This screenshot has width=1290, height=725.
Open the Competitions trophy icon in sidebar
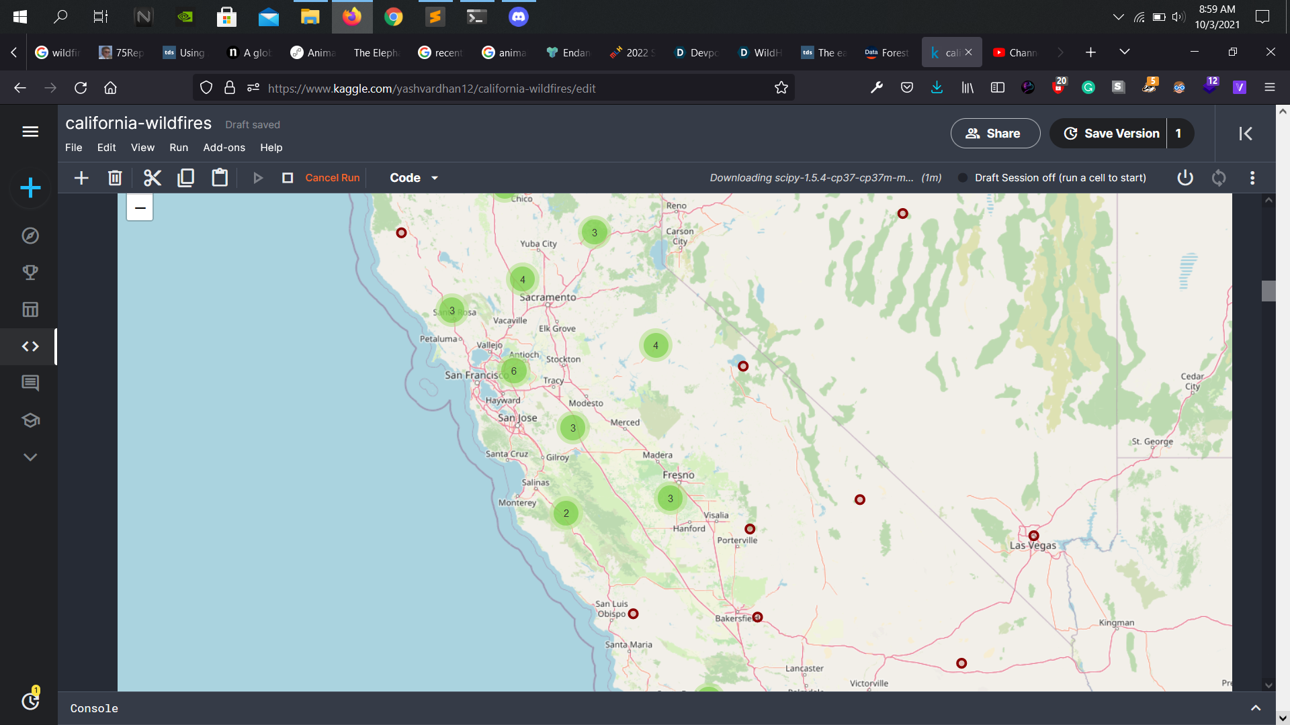click(30, 273)
